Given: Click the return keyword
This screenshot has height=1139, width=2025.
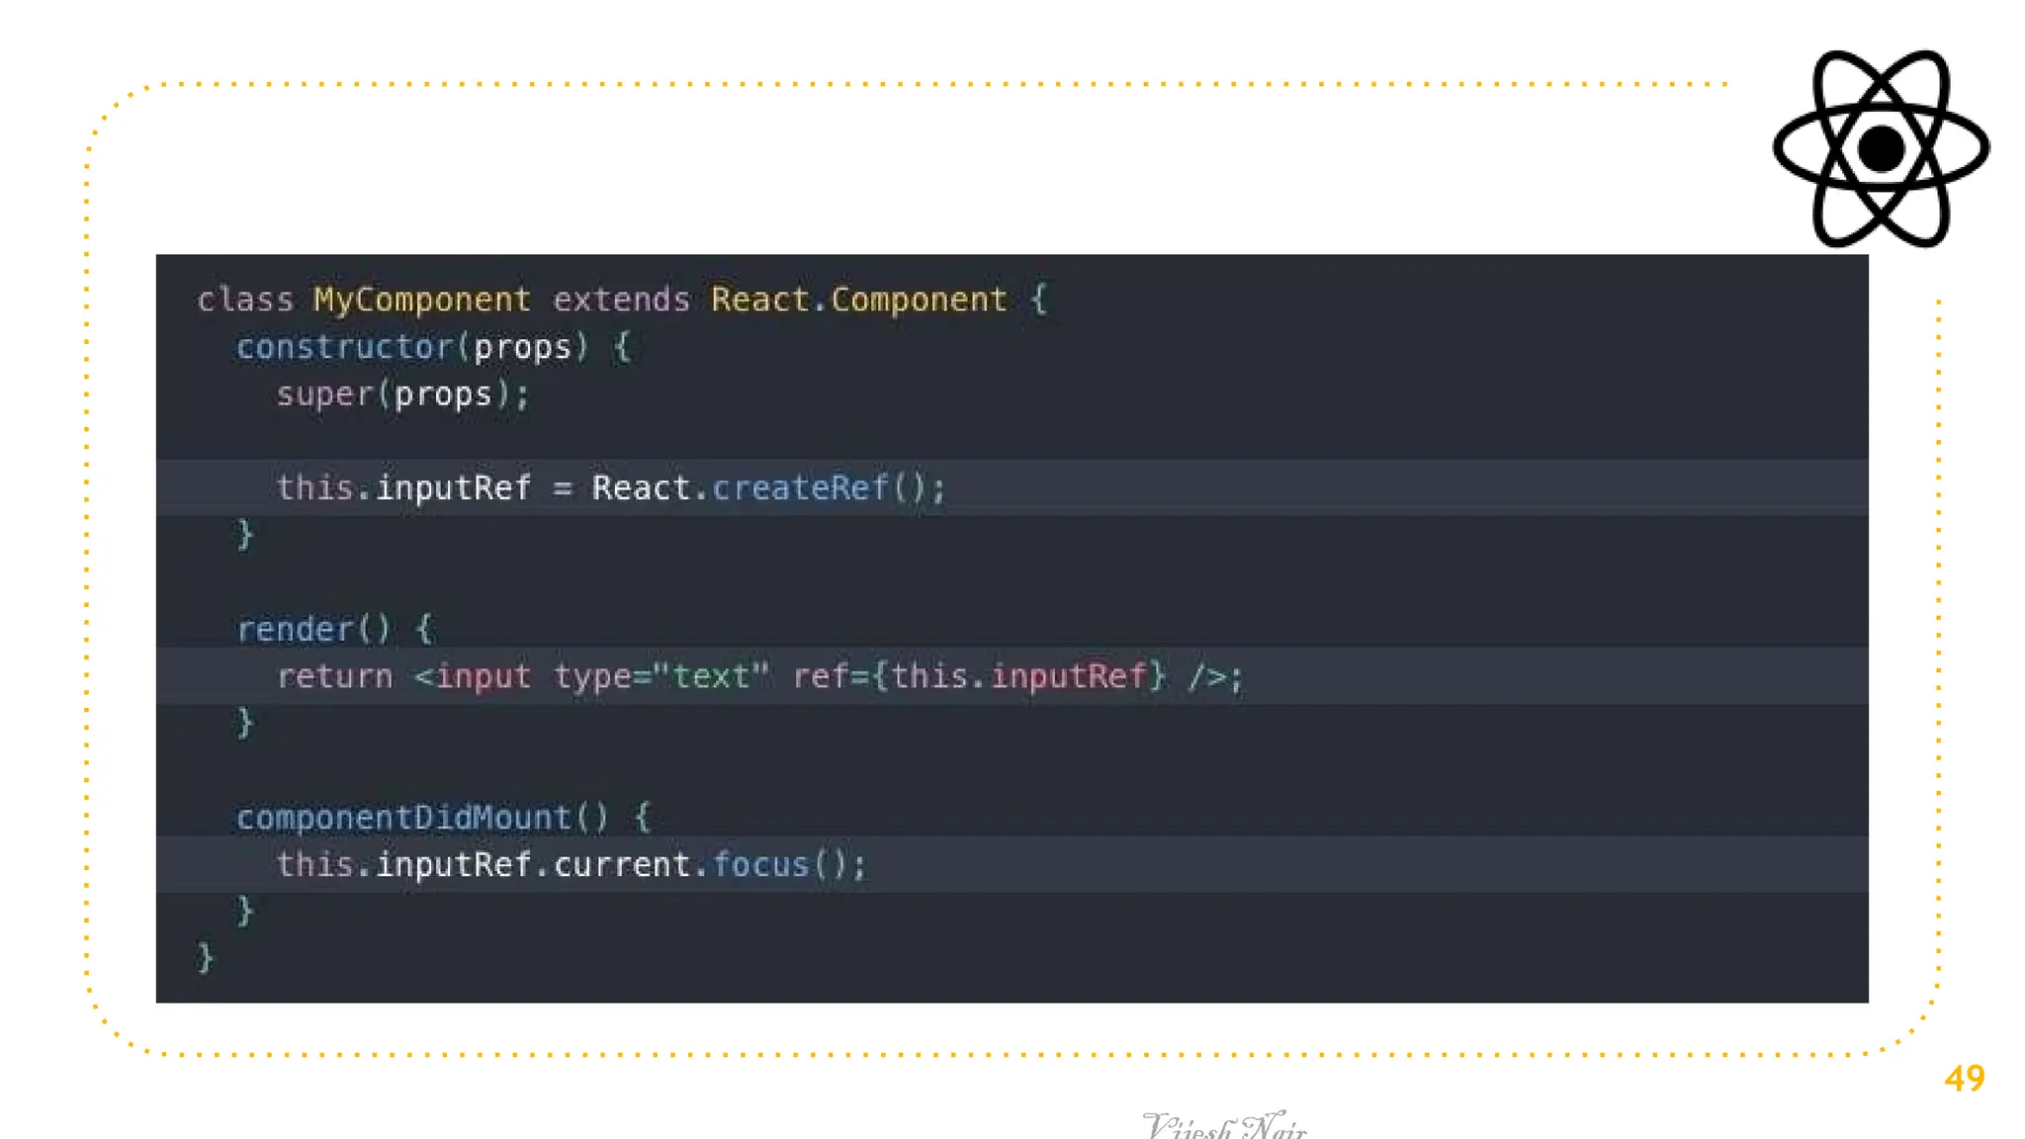Looking at the screenshot, I should pos(334,676).
